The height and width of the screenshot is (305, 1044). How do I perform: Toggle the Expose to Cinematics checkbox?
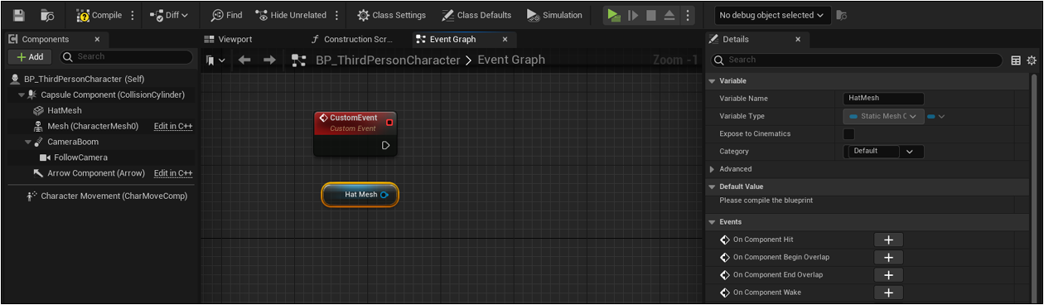pyautogui.click(x=848, y=133)
